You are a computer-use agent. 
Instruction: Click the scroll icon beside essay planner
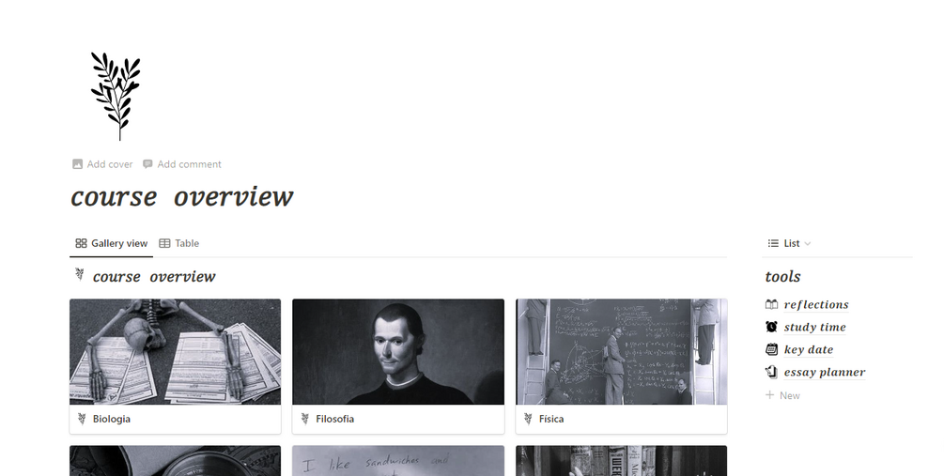(x=771, y=372)
